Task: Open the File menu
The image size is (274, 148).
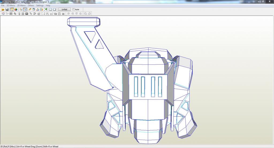Action: (3, 5)
